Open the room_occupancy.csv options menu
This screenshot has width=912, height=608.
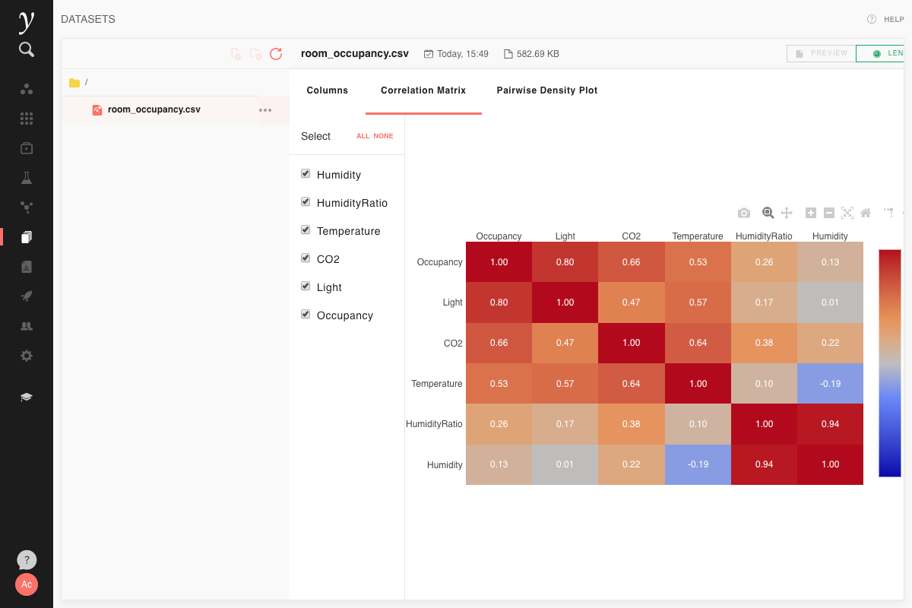[265, 110]
